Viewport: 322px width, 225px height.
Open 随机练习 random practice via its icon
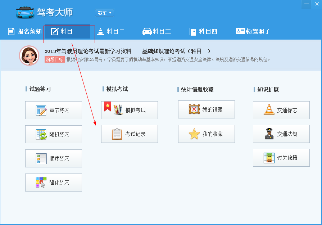pyautogui.click(x=41, y=134)
